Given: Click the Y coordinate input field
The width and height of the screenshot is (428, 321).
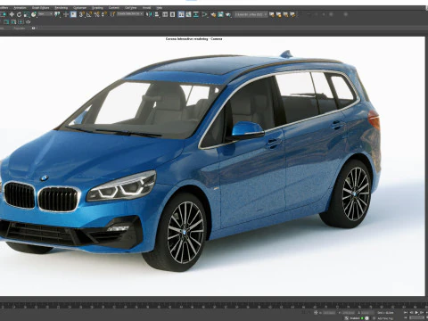Looking at the screenshot, I should pos(349,313).
